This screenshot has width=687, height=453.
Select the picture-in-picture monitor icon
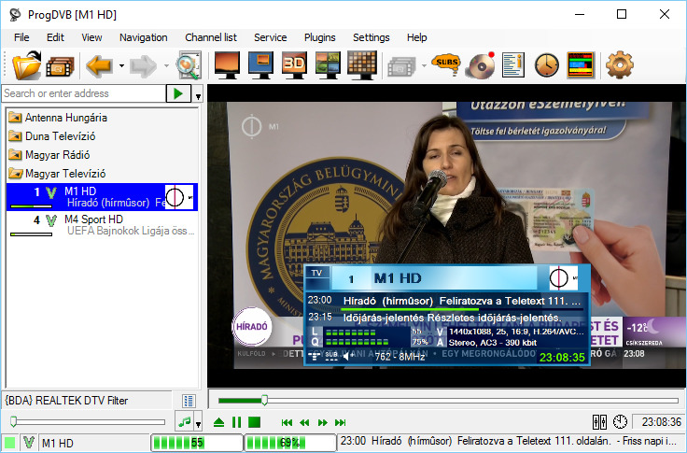coord(260,64)
